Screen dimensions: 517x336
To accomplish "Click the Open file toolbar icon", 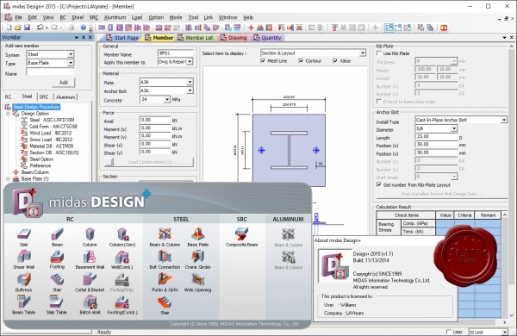I will click(18, 28).
